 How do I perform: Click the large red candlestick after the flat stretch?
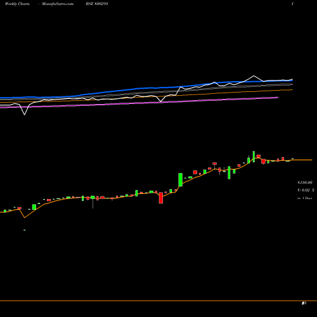tap(161, 198)
